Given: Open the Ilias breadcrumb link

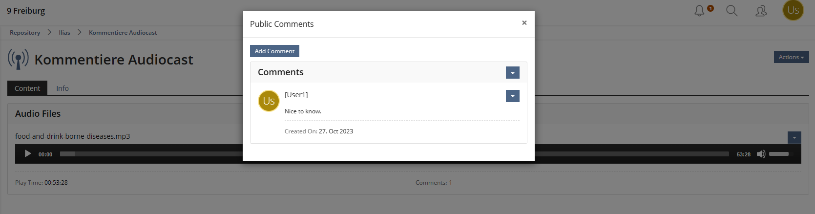Looking at the screenshot, I should pyautogui.click(x=64, y=33).
